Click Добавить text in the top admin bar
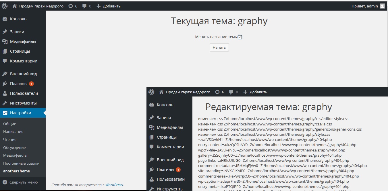 coord(111,6)
